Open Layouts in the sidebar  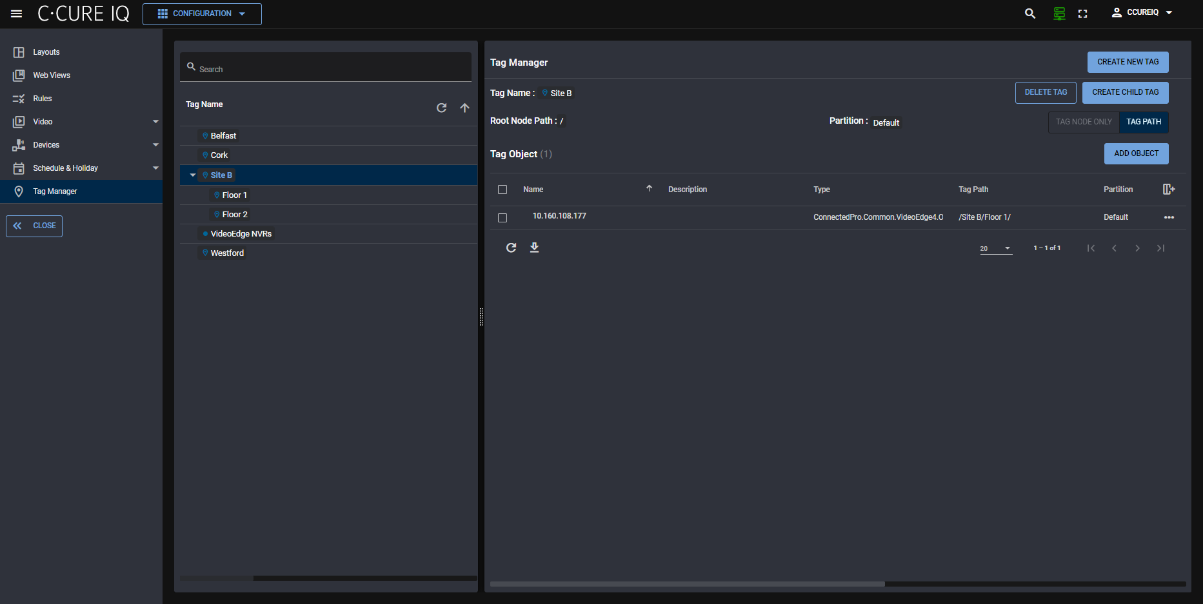(x=46, y=52)
